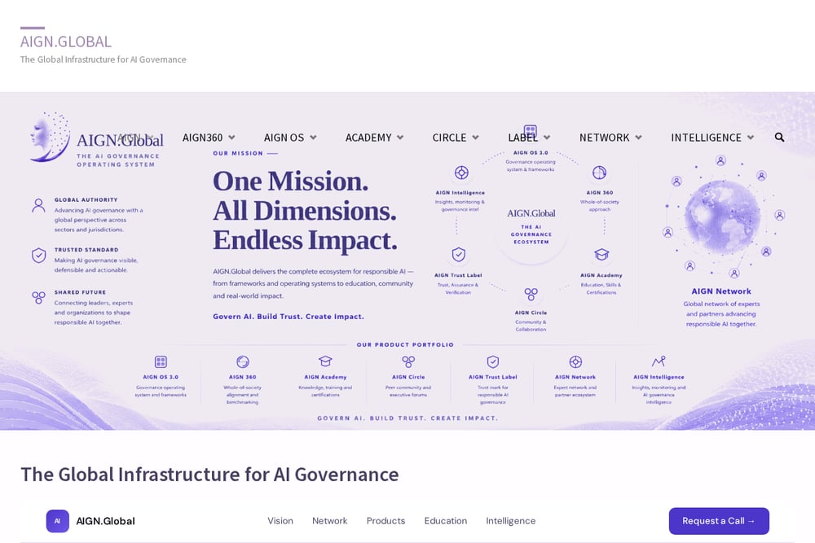Click the AIGN Circle three-circles portfolio icon
Screen dimensions: 815x543
[408, 361]
